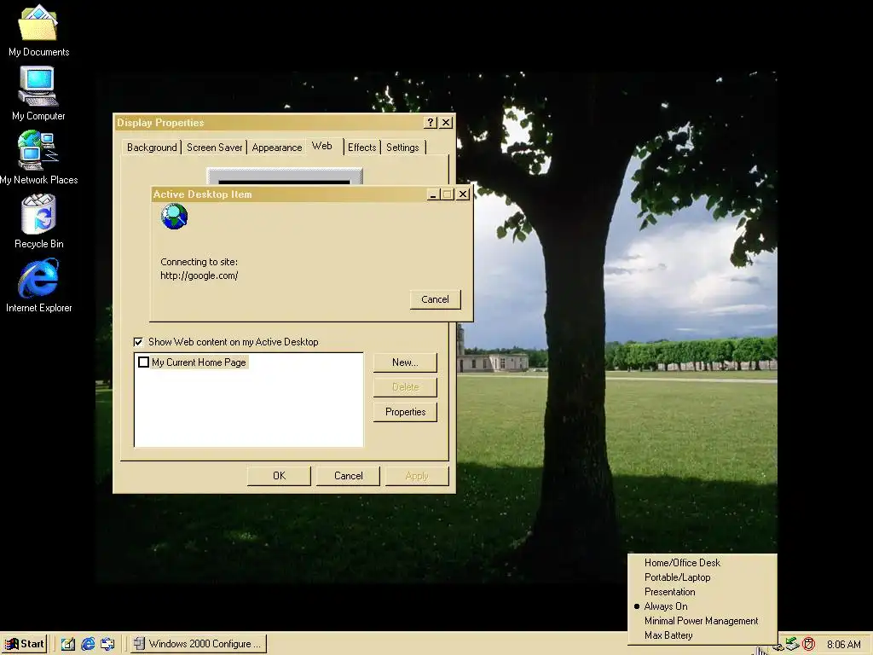The width and height of the screenshot is (873, 655).
Task: Select the Internet Explorer desktop icon
Action: (x=38, y=285)
